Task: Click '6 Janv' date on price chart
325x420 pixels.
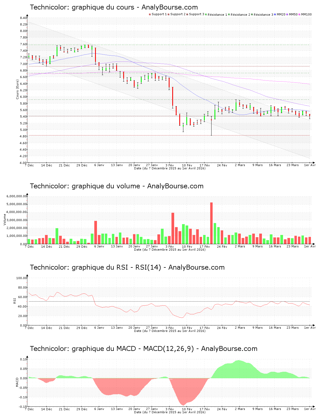Action: [99, 165]
